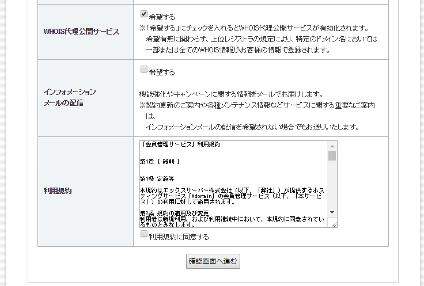Screen dimensions: 424x286
Task: Click the 第1条 定義等 line in terms
Action: pyautogui.click(x=157, y=178)
